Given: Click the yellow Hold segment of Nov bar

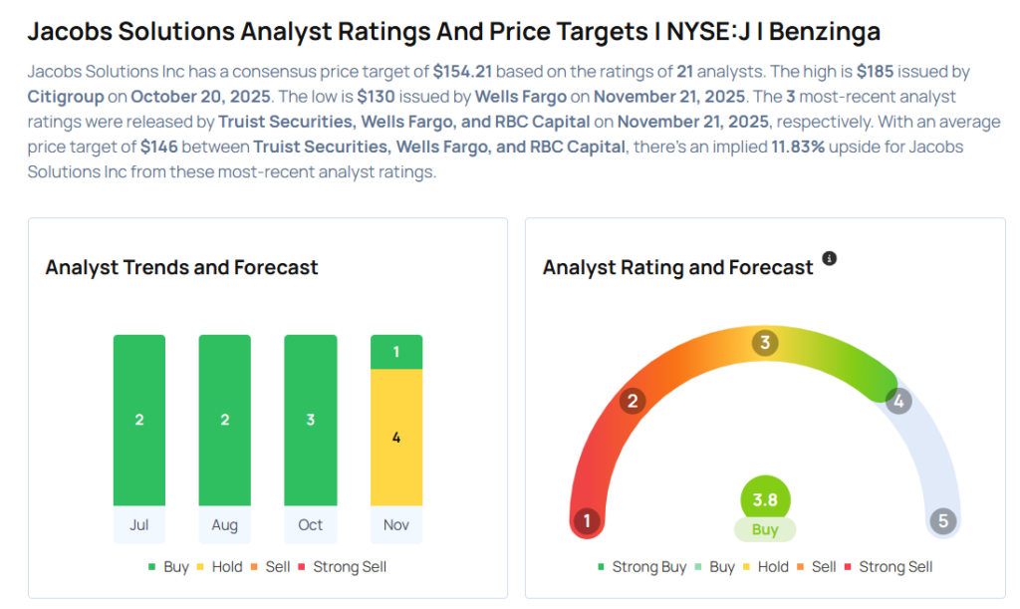Looking at the screenshot, I should click(x=396, y=438).
